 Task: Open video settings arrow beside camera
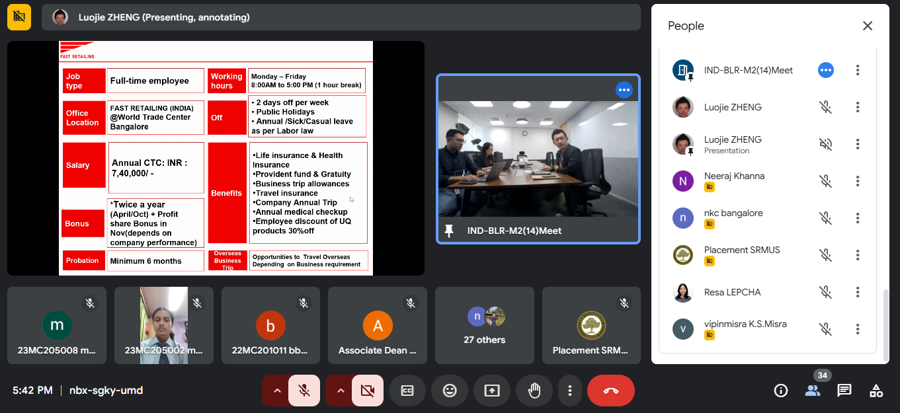point(341,391)
